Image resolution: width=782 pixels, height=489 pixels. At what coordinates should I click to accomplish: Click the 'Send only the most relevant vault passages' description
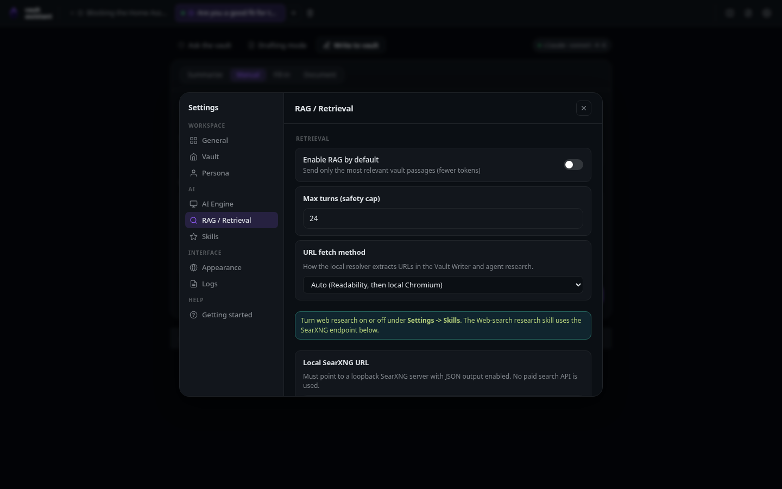tap(392, 171)
